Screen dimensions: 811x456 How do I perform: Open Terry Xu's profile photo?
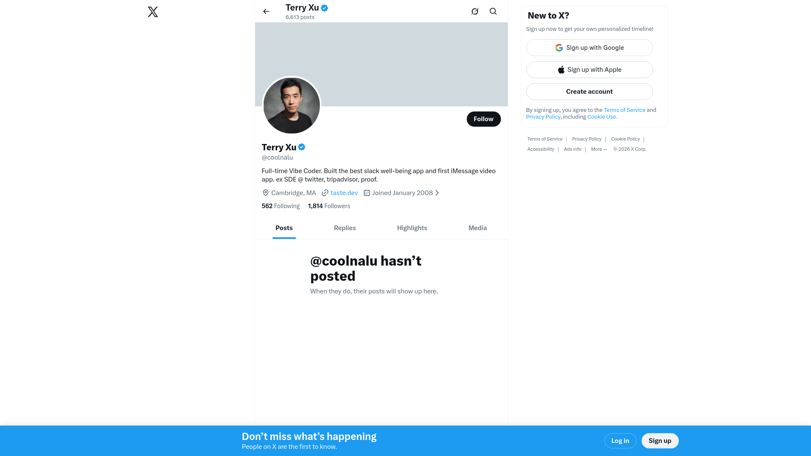coord(291,106)
